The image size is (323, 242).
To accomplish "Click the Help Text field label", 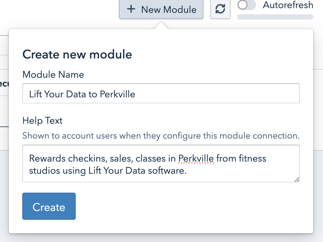I will coord(43,121).
